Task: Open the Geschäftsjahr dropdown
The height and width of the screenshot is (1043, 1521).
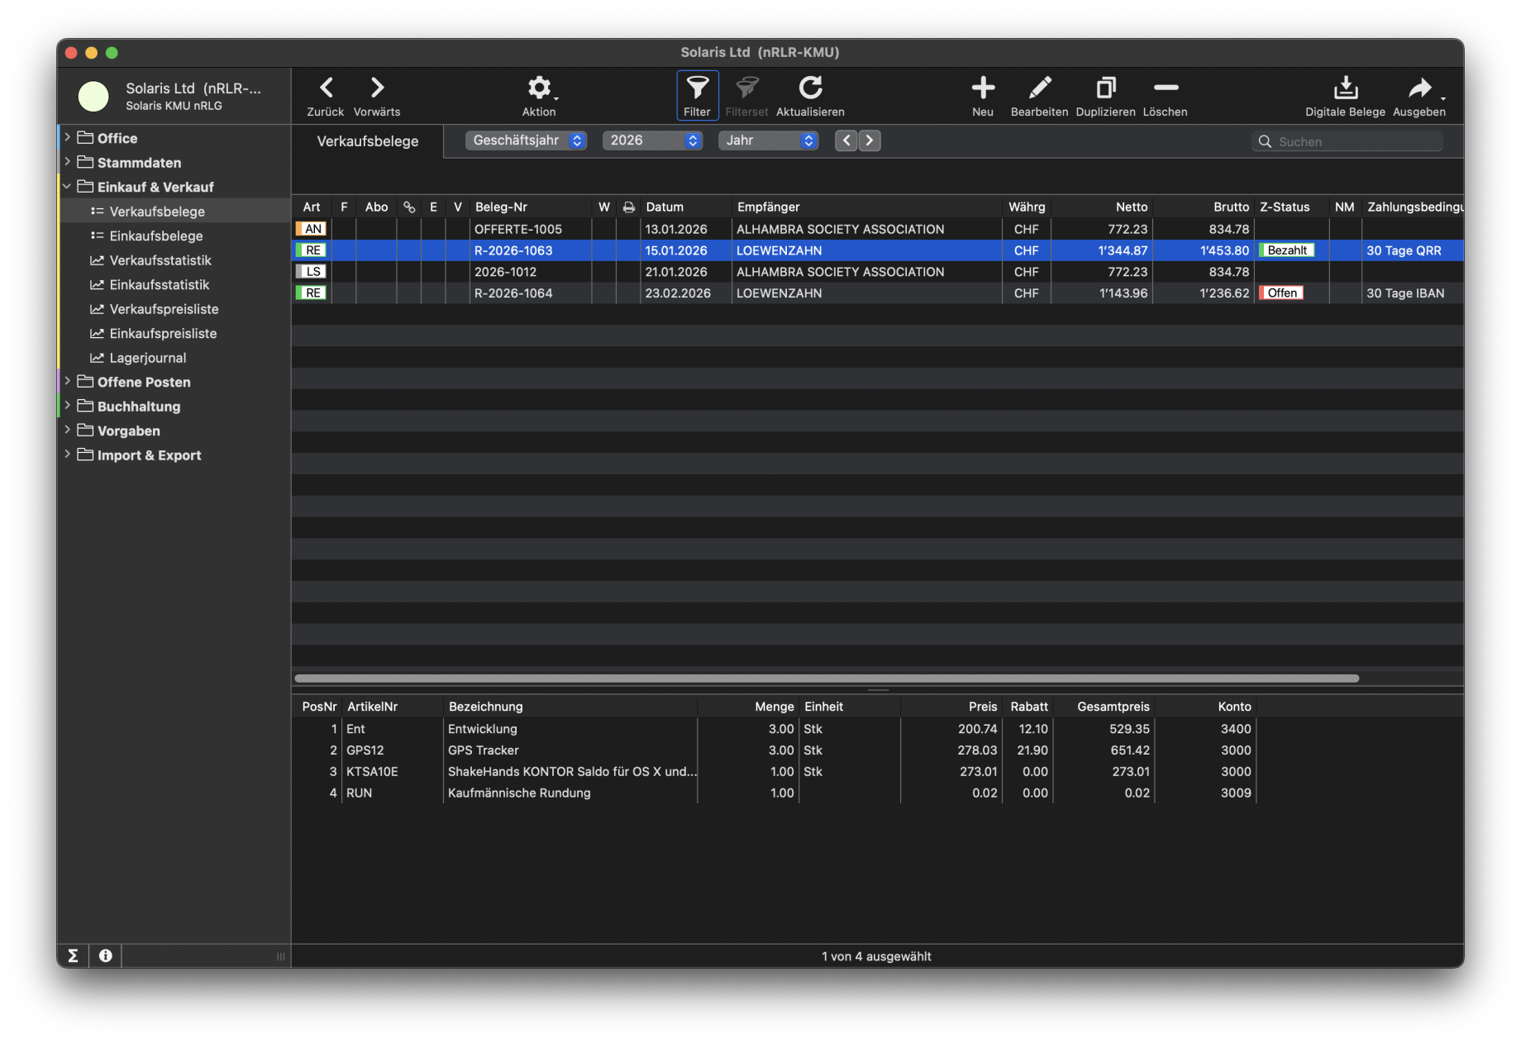Action: click(526, 140)
